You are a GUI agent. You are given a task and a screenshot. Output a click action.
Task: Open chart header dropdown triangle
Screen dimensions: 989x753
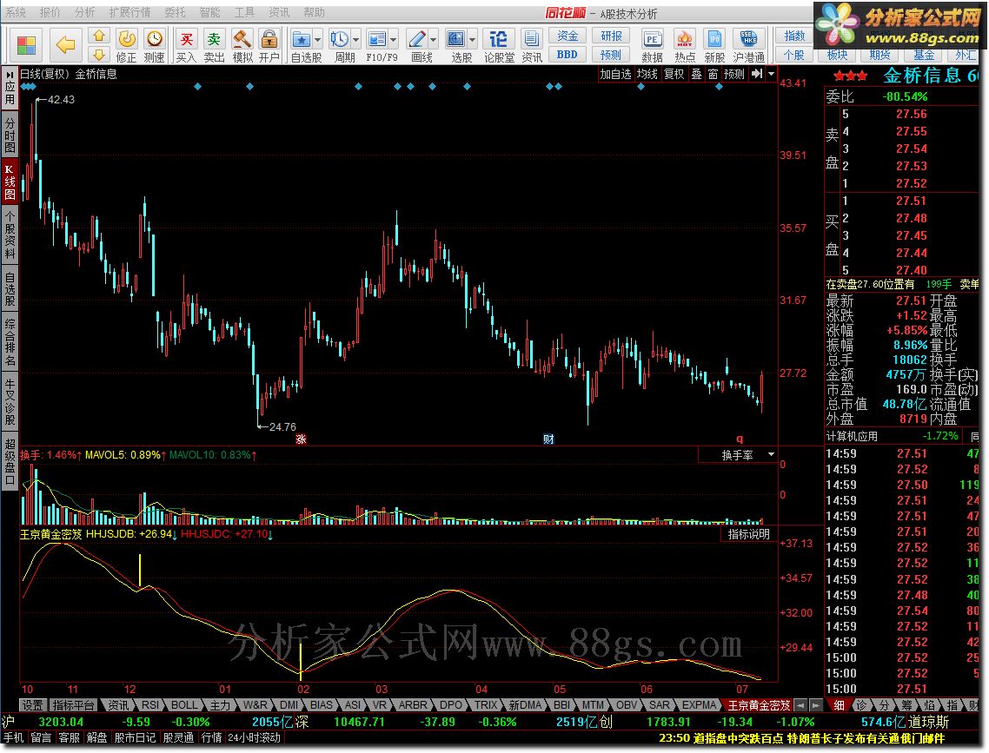(x=772, y=75)
